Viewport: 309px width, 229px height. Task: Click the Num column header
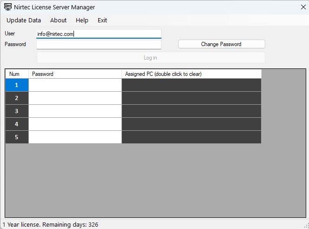point(17,74)
